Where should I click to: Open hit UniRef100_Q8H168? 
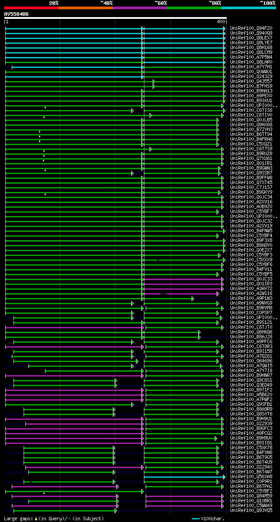click(x=251, y=48)
